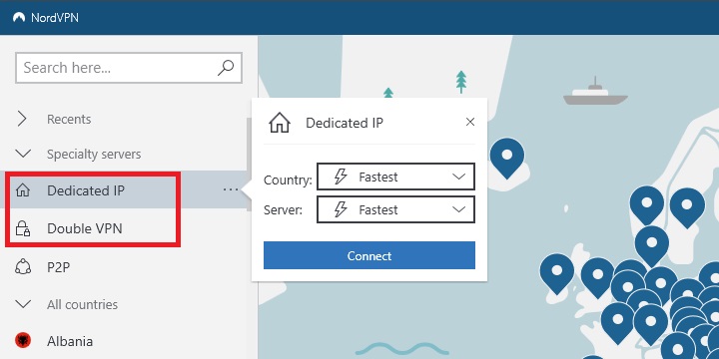Image resolution: width=719 pixels, height=359 pixels.
Task: Close the Dedicated IP popup
Action: (x=470, y=122)
